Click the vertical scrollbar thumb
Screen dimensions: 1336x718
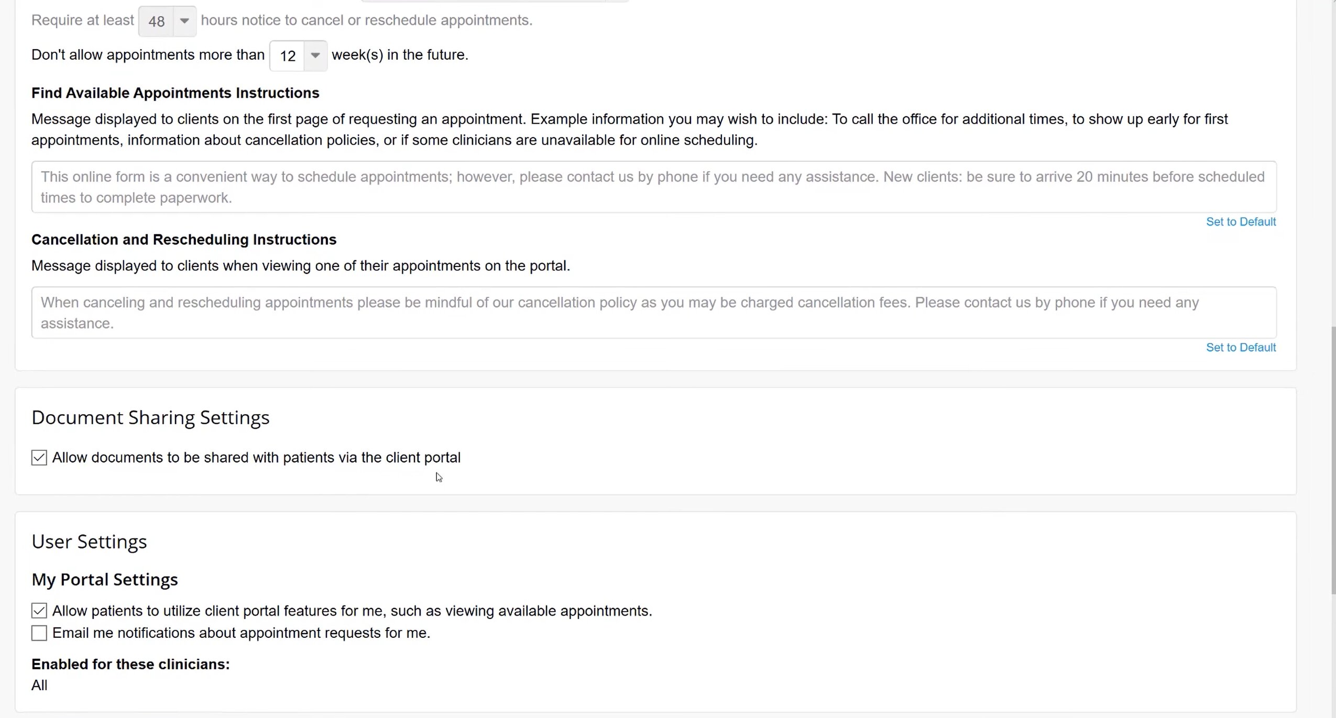coord(1333,461)
